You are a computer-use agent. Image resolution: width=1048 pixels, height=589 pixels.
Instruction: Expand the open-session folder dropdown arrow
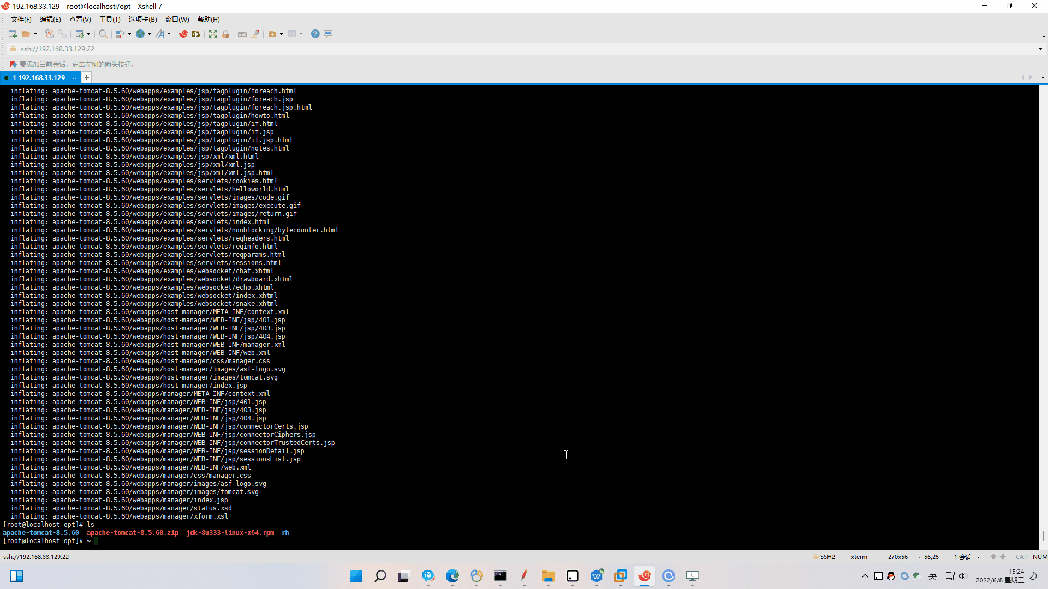coord(35,34)
